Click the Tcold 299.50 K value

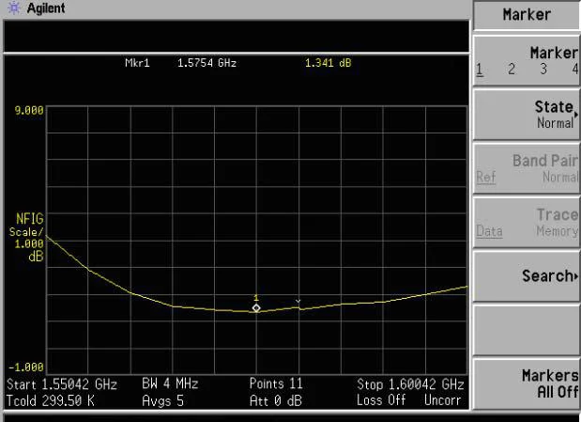click(x=51, y=400)
